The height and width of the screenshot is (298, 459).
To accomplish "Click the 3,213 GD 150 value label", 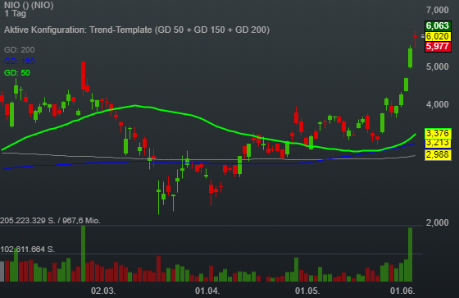I will [438, 144].
